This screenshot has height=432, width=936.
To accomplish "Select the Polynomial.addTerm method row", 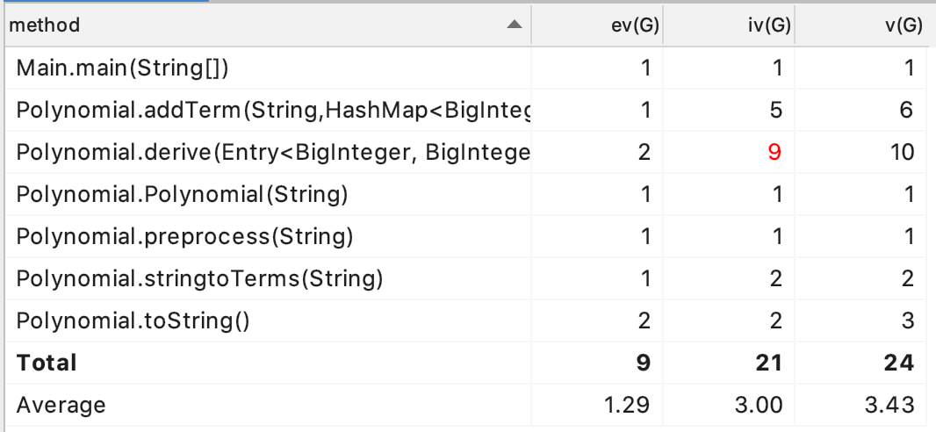I will pos(274,110).
